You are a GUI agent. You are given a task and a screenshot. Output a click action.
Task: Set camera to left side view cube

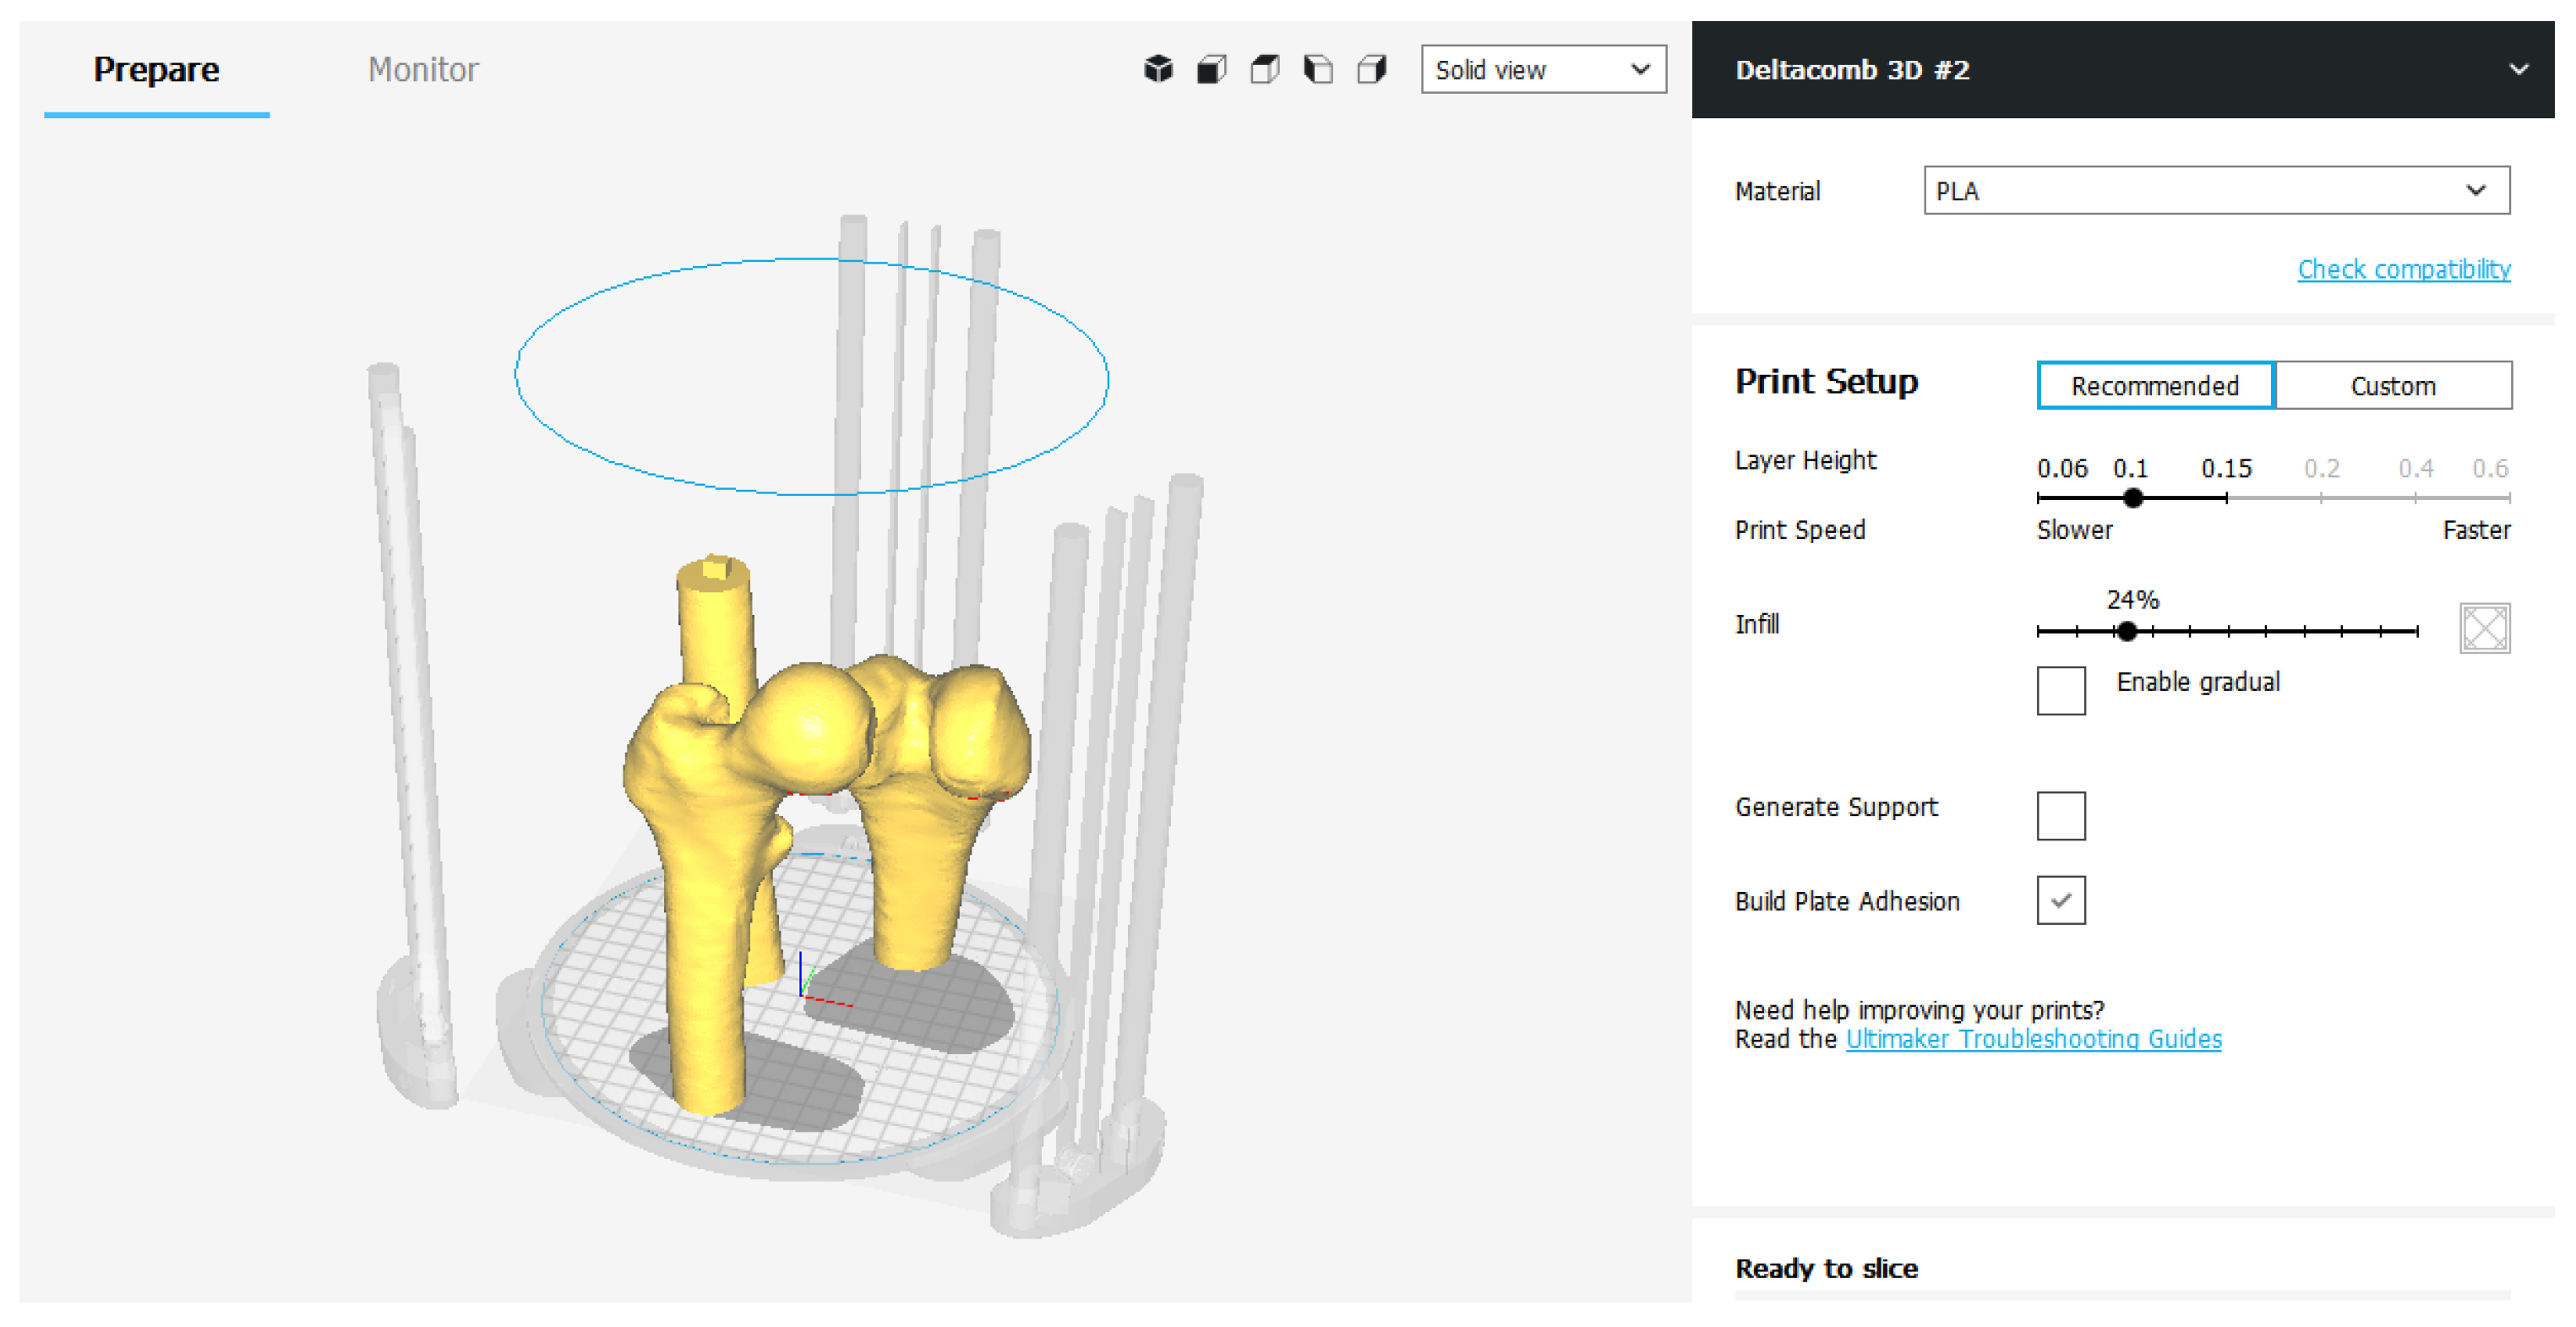[x=1318, y=69]
